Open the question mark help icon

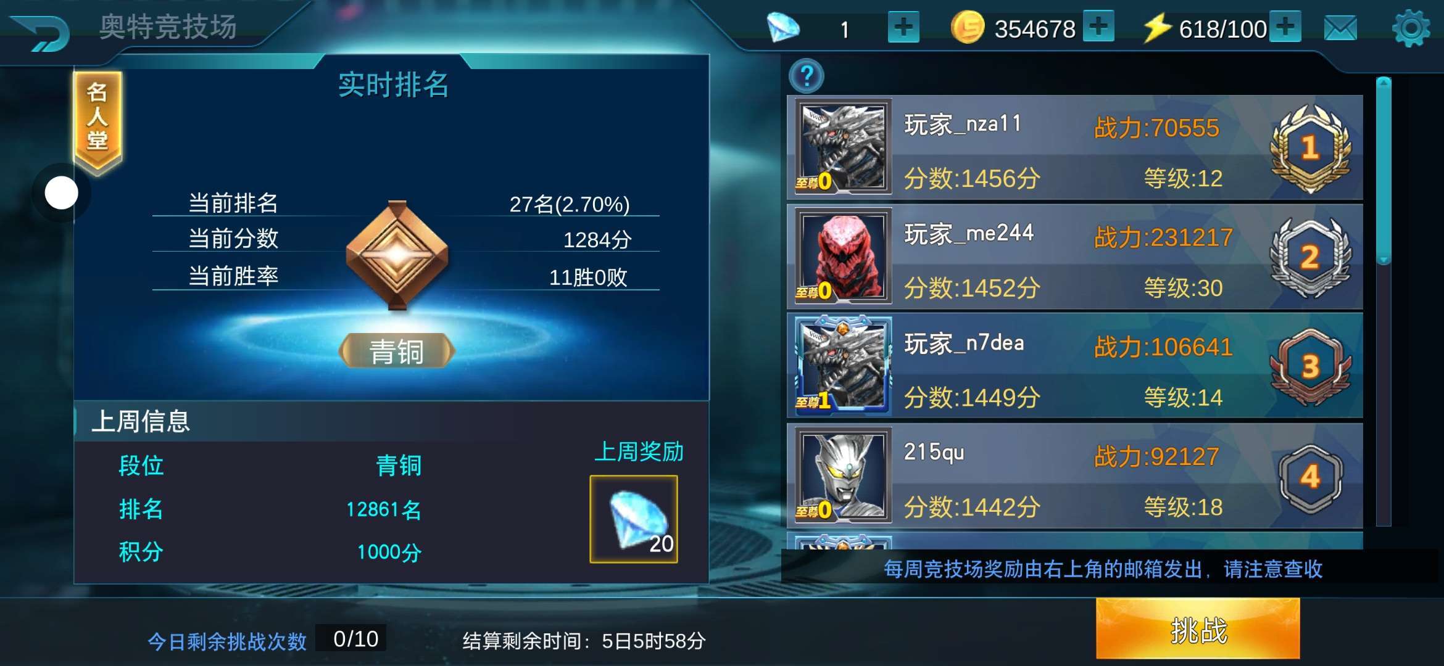[807, 76]
